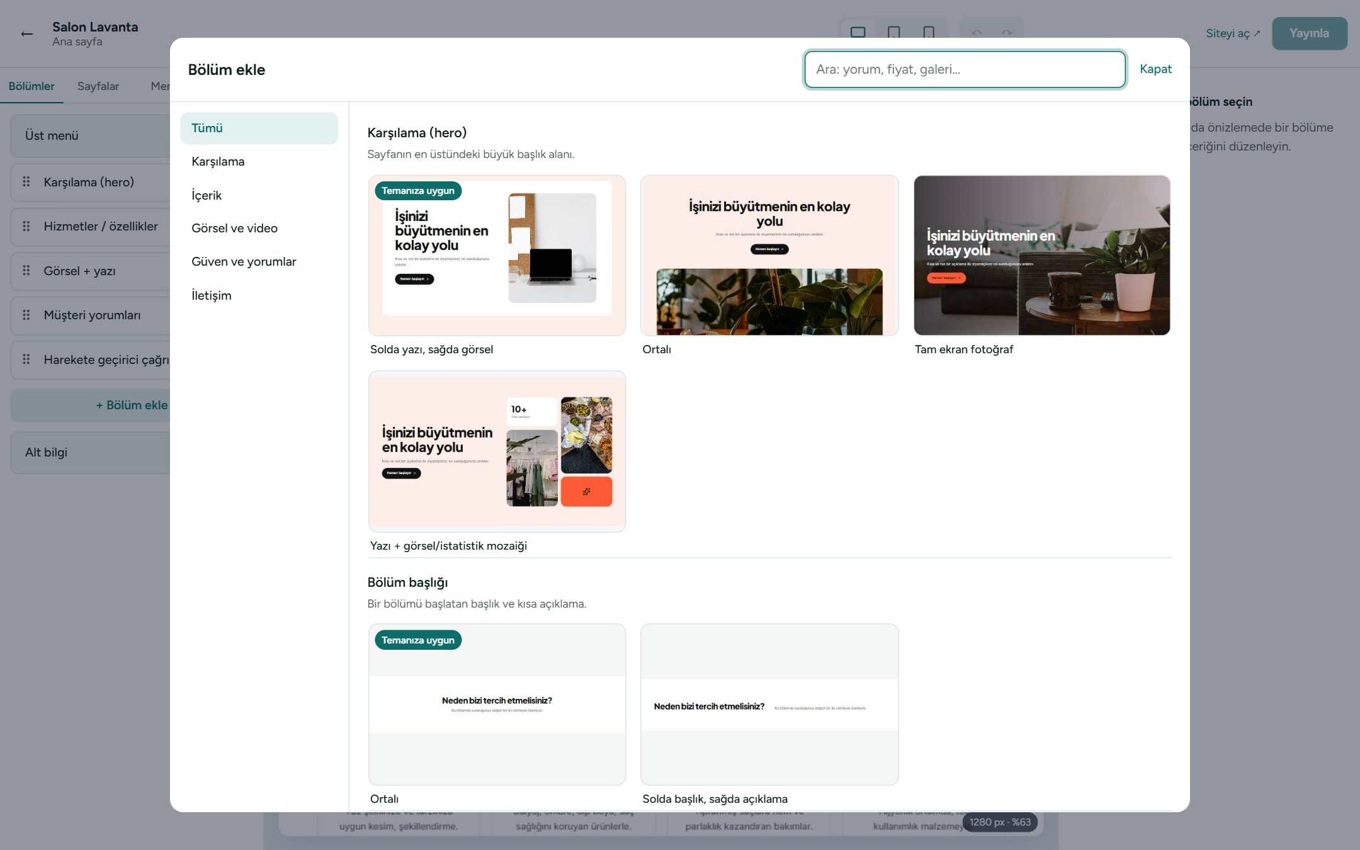Switch preview to mobile device icon

point(929,32)
